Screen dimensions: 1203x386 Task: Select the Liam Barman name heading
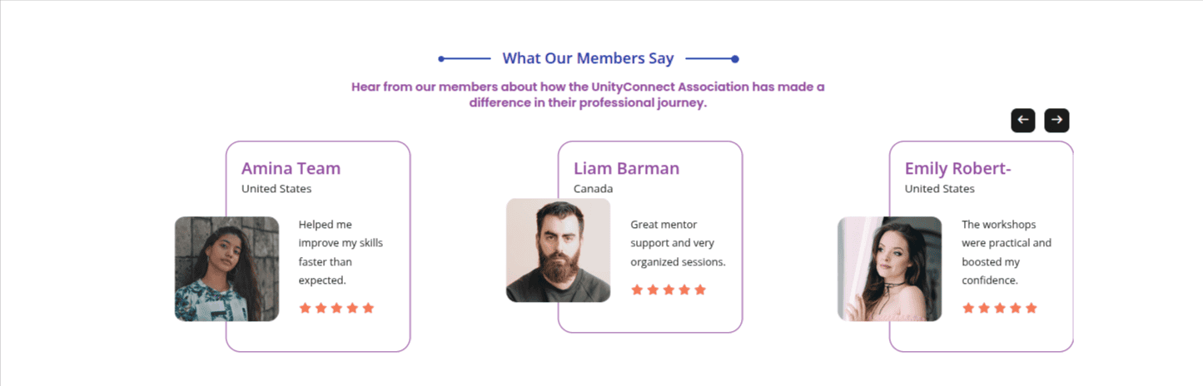[626, 168]
